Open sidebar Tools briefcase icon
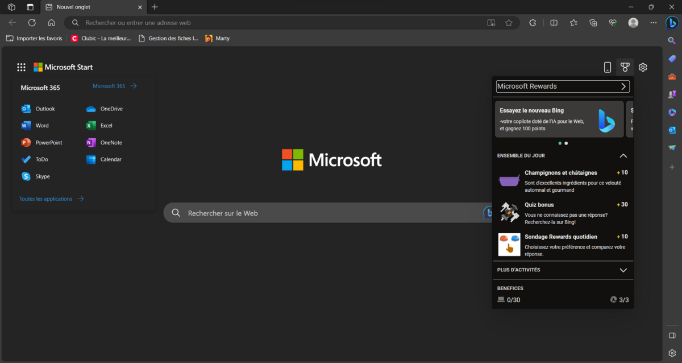 [x=672, y=77]
